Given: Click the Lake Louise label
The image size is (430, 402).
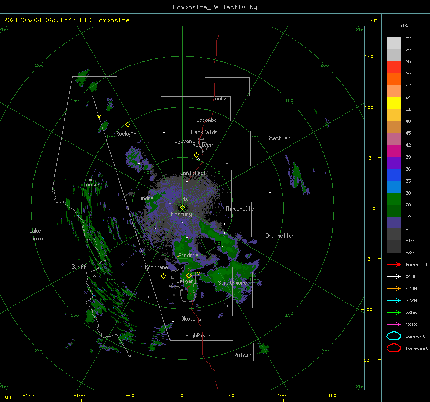Looking at the screenshot, I should [37, 235].
